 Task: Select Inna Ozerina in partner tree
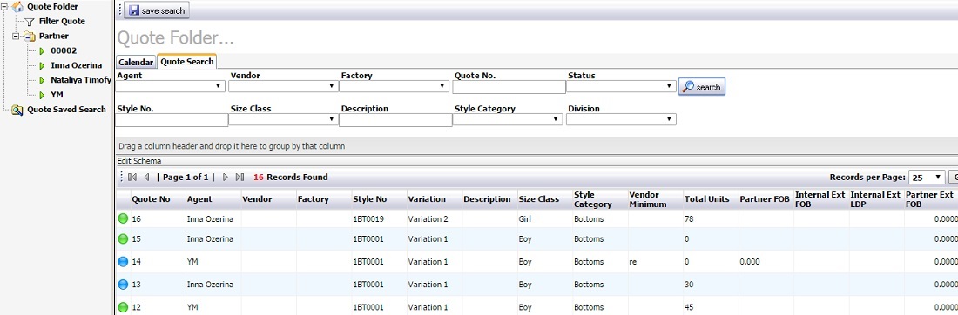point(77,65)
